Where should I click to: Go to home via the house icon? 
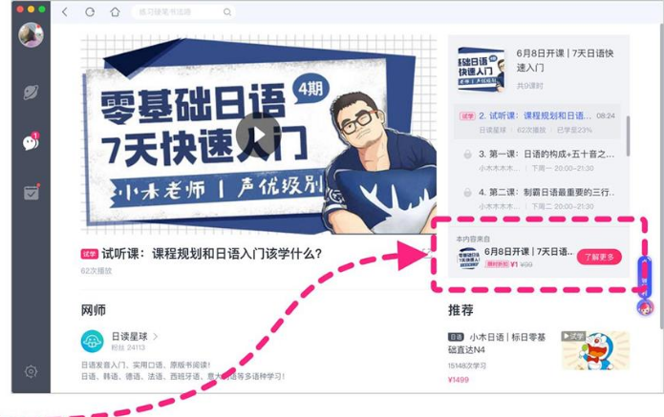(115, 11)
